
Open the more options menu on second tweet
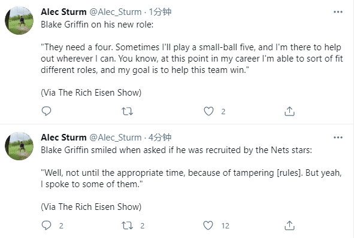[338, 138]
